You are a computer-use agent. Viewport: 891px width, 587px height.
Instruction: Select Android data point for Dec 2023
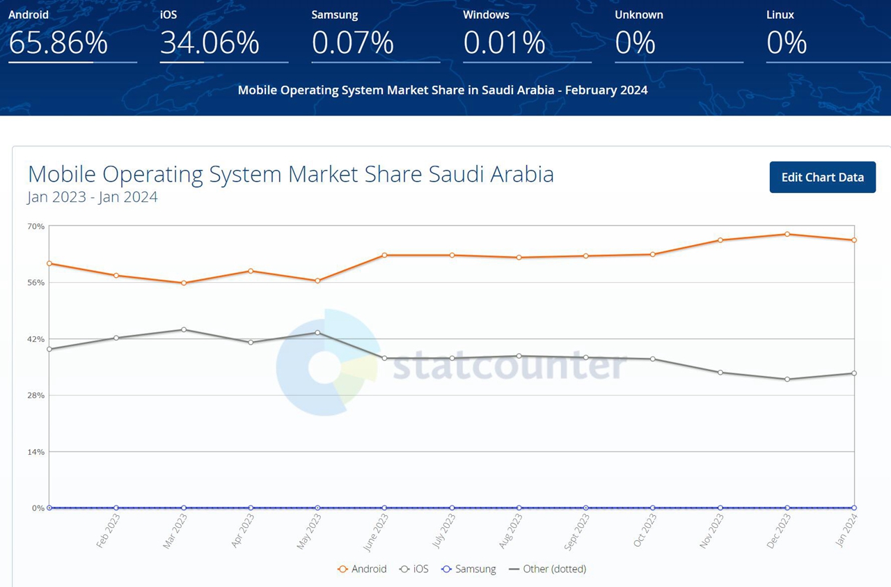click(787, 234)
